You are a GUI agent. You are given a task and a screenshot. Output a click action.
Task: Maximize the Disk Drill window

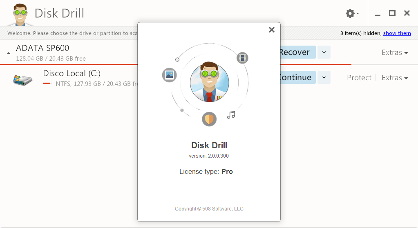click(392, 13)
